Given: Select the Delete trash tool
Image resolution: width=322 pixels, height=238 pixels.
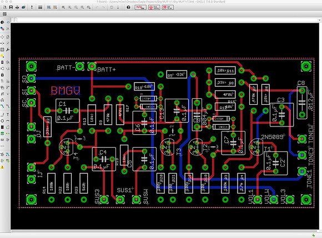Looking at the screenshot, I should coord(2,62).
